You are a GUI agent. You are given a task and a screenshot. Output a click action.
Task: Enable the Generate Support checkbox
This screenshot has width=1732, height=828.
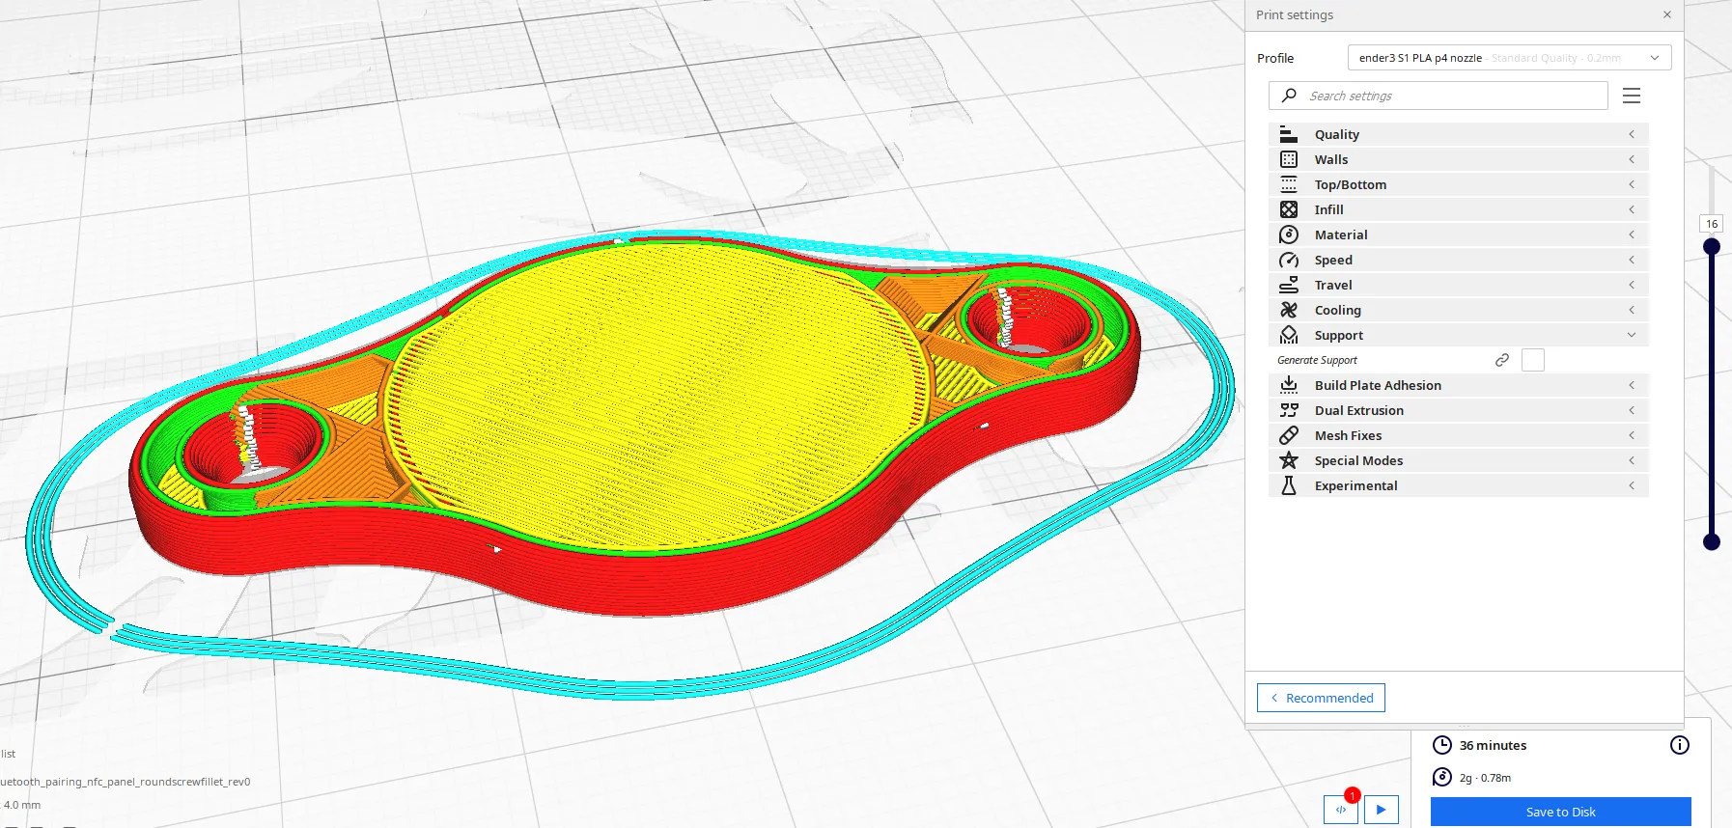[x=1532, y=360]
